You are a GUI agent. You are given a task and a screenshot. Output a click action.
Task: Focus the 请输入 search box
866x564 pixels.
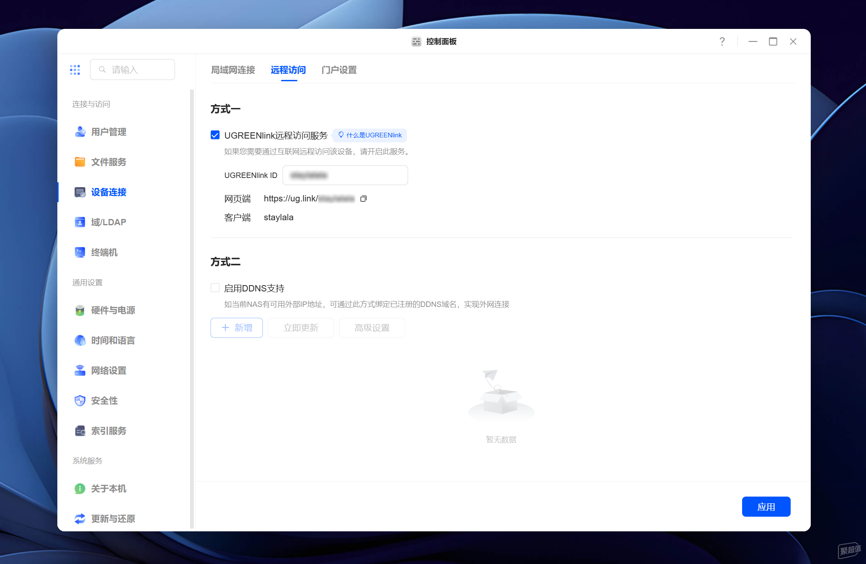(132, 70)
